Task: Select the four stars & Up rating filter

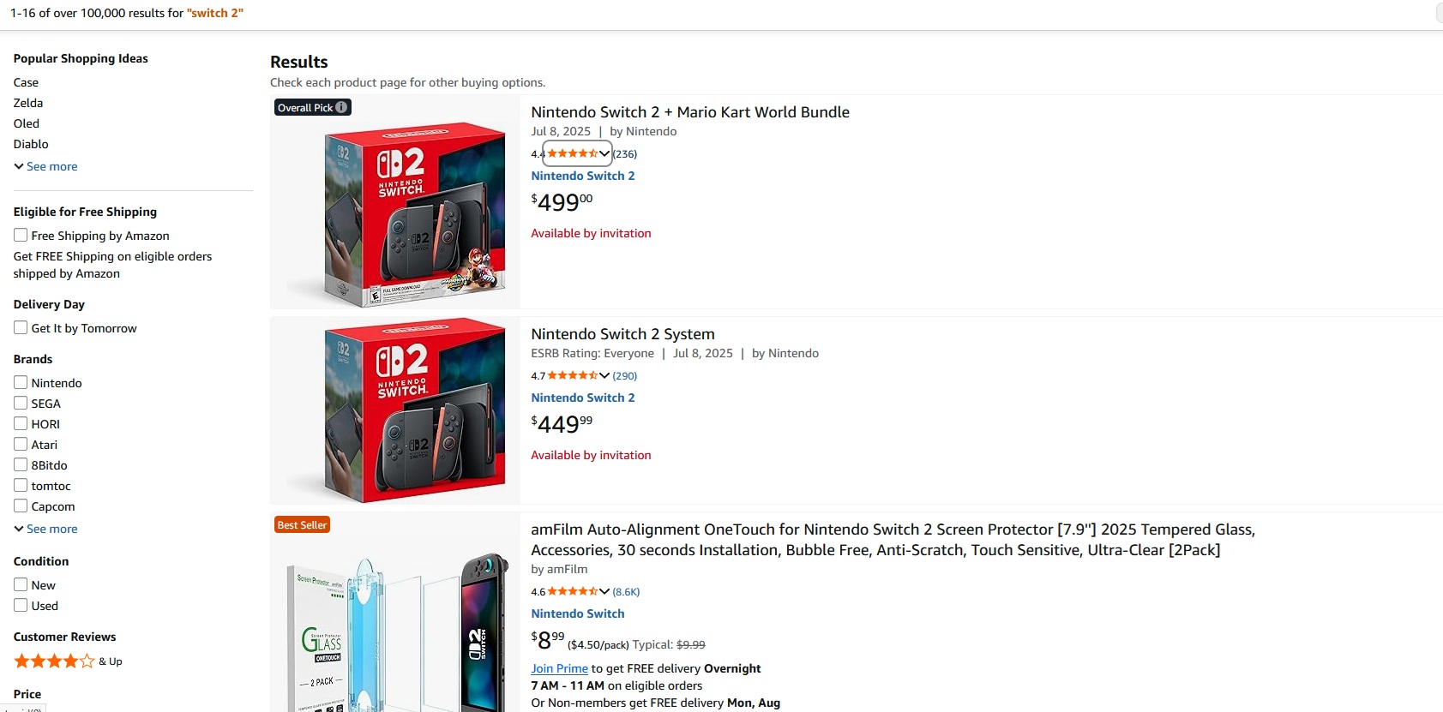Action: pyautogui.click(x=54, y=661)
